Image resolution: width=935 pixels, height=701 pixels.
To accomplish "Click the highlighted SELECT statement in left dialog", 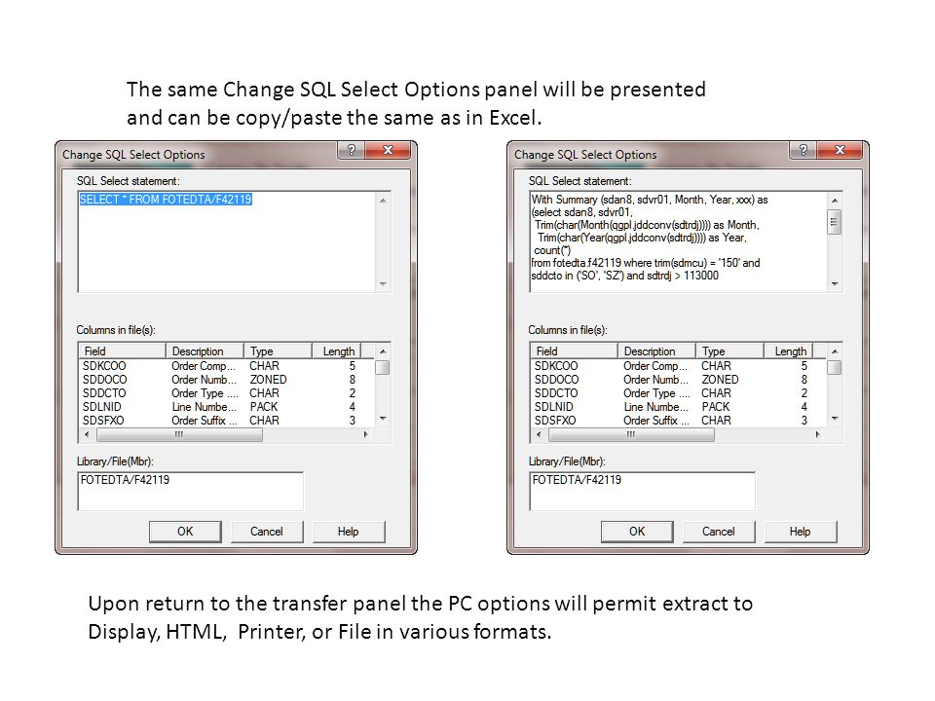I will [x=166, y=199].
